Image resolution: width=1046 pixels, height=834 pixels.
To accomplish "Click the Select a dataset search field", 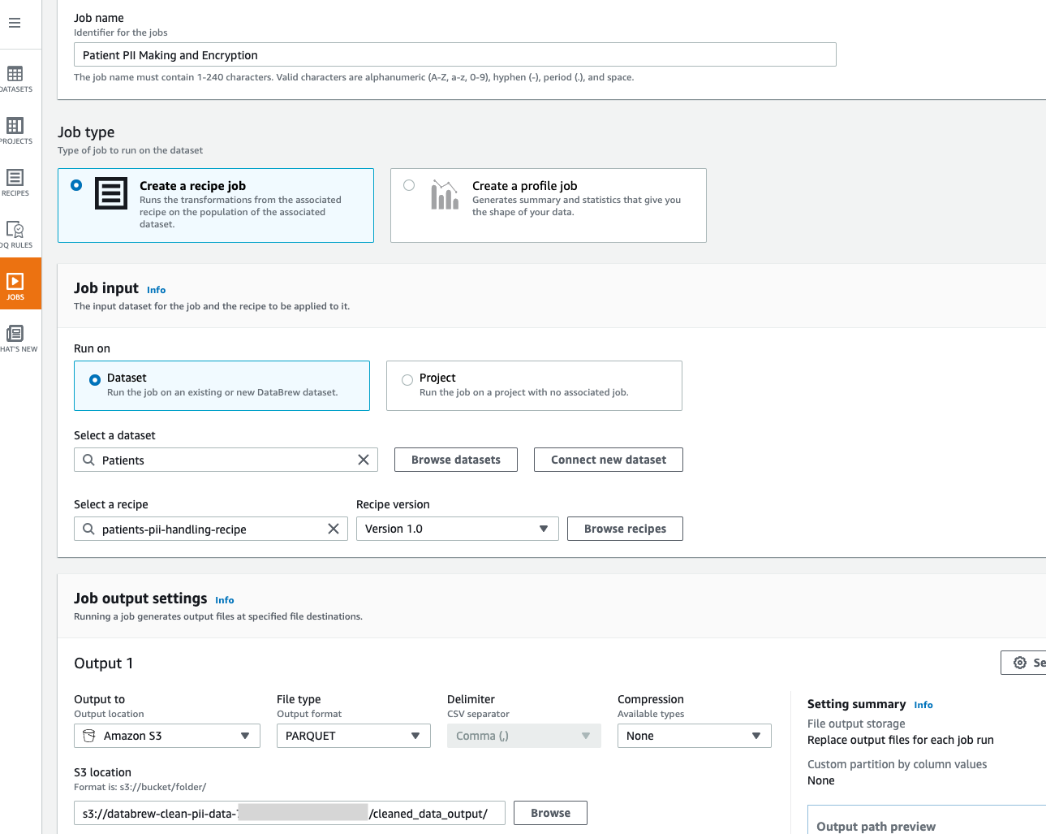I will point(226,460).
